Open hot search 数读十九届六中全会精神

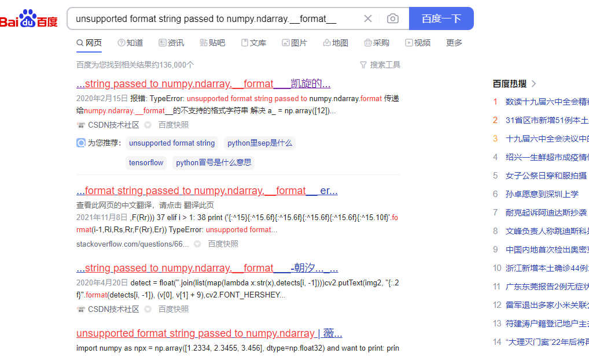pyautogui.click(x=547, y=102)
